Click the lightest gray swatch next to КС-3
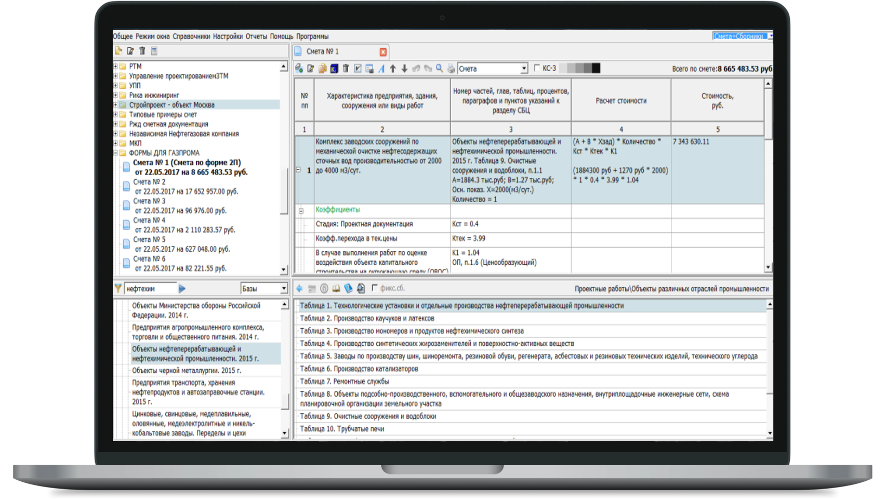Screen dimensions: 873x500 (563, 68)
